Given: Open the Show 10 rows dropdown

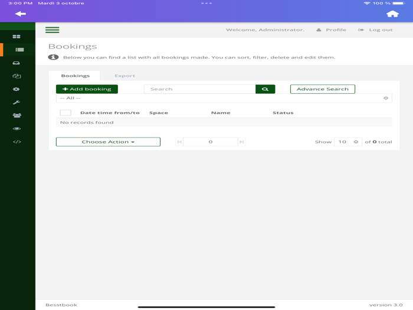Looking at the screenshot, I should 348,142.
